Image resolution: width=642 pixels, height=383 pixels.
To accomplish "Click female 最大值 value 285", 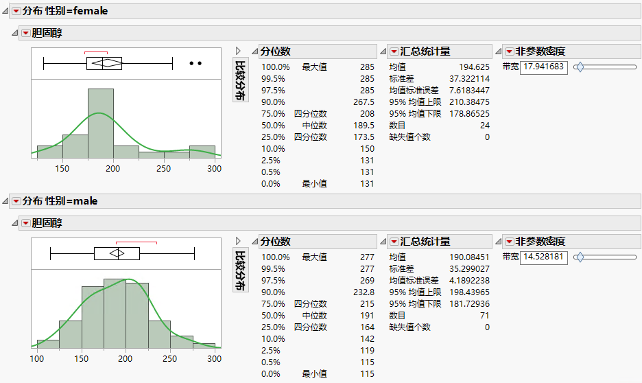I will click(367, 67).
